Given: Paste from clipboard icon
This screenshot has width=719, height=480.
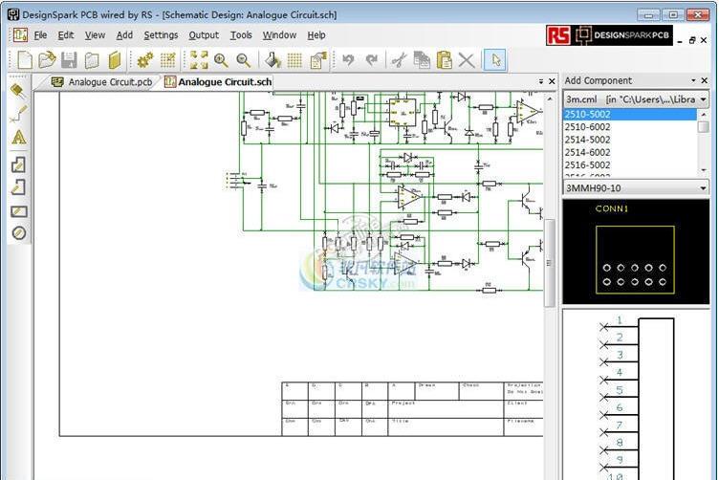Looking at the screenshot, I should pos(444,60).
